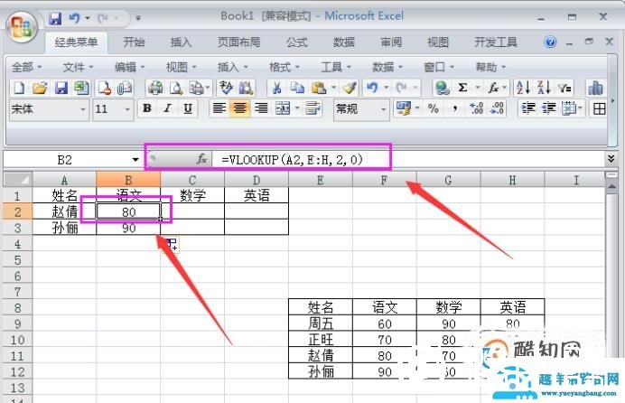Toggle bold formatting
625x403 pixels.
tap(147, 108)
